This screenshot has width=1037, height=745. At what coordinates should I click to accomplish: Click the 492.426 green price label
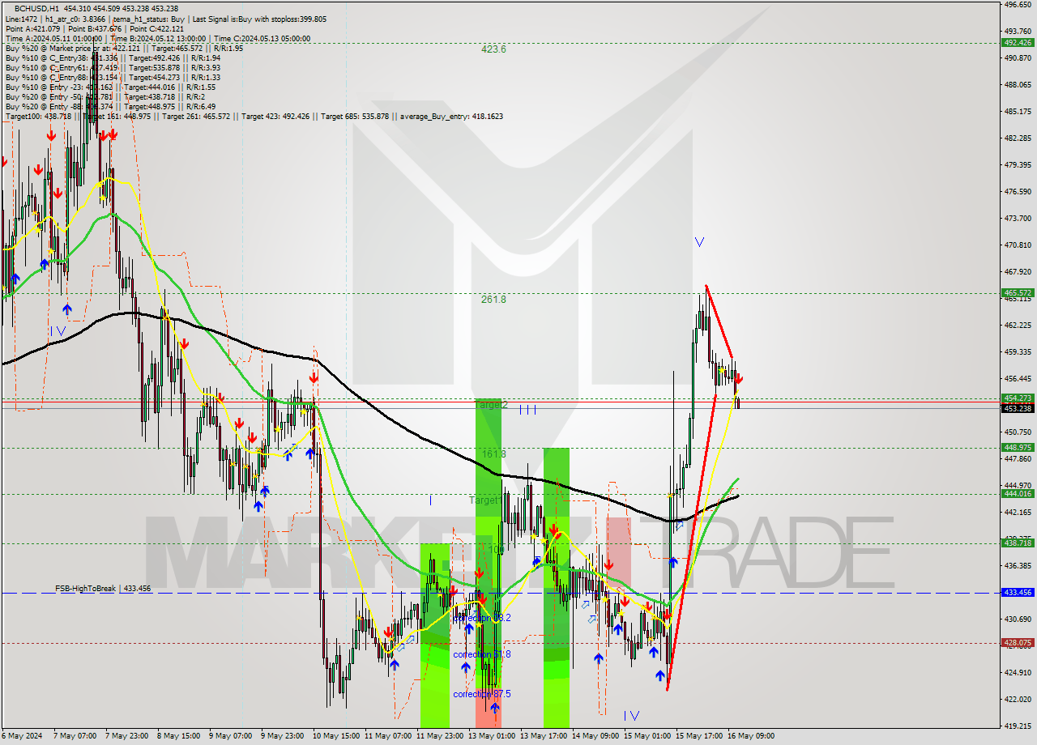(x=1018, y=43)
